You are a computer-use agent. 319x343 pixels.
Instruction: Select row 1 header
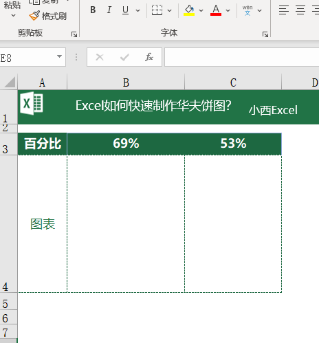point(8,107)
